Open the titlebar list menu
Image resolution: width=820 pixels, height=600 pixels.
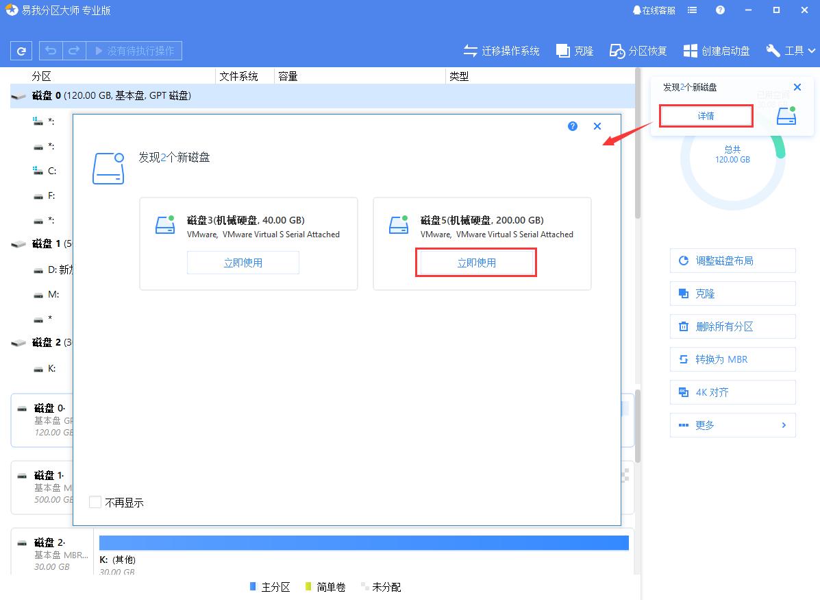click(x=692, y=10)
